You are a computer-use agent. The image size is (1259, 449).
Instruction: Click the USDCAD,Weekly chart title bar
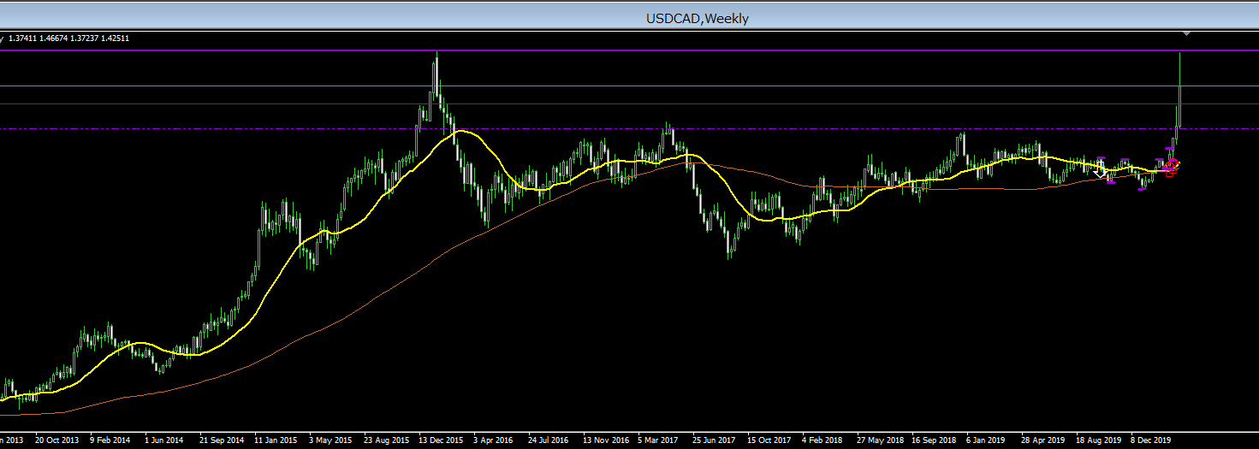pos(629,17)
